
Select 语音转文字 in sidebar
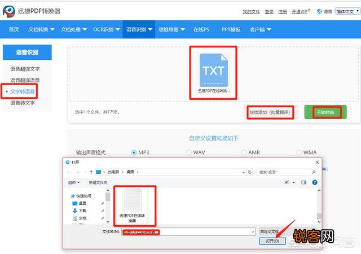(23, 103)
